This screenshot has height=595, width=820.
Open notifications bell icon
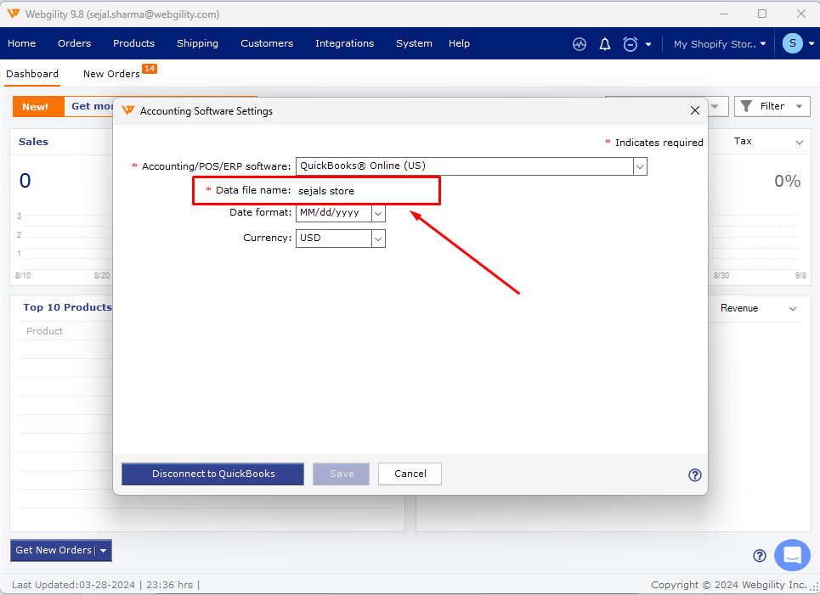pyautogui.click(x=604, y=44)
